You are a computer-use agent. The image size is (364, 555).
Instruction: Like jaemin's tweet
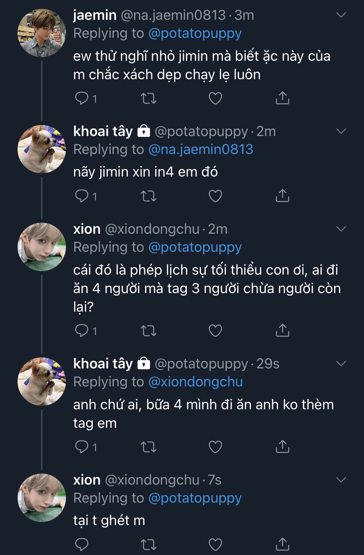click(215, 98)
